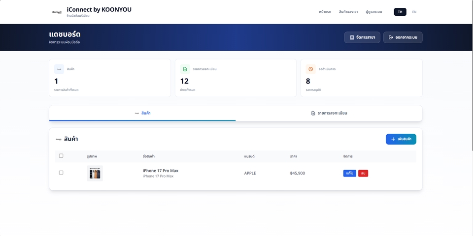
Task: Open the สินค้า tab
Action: click(142, 113)
